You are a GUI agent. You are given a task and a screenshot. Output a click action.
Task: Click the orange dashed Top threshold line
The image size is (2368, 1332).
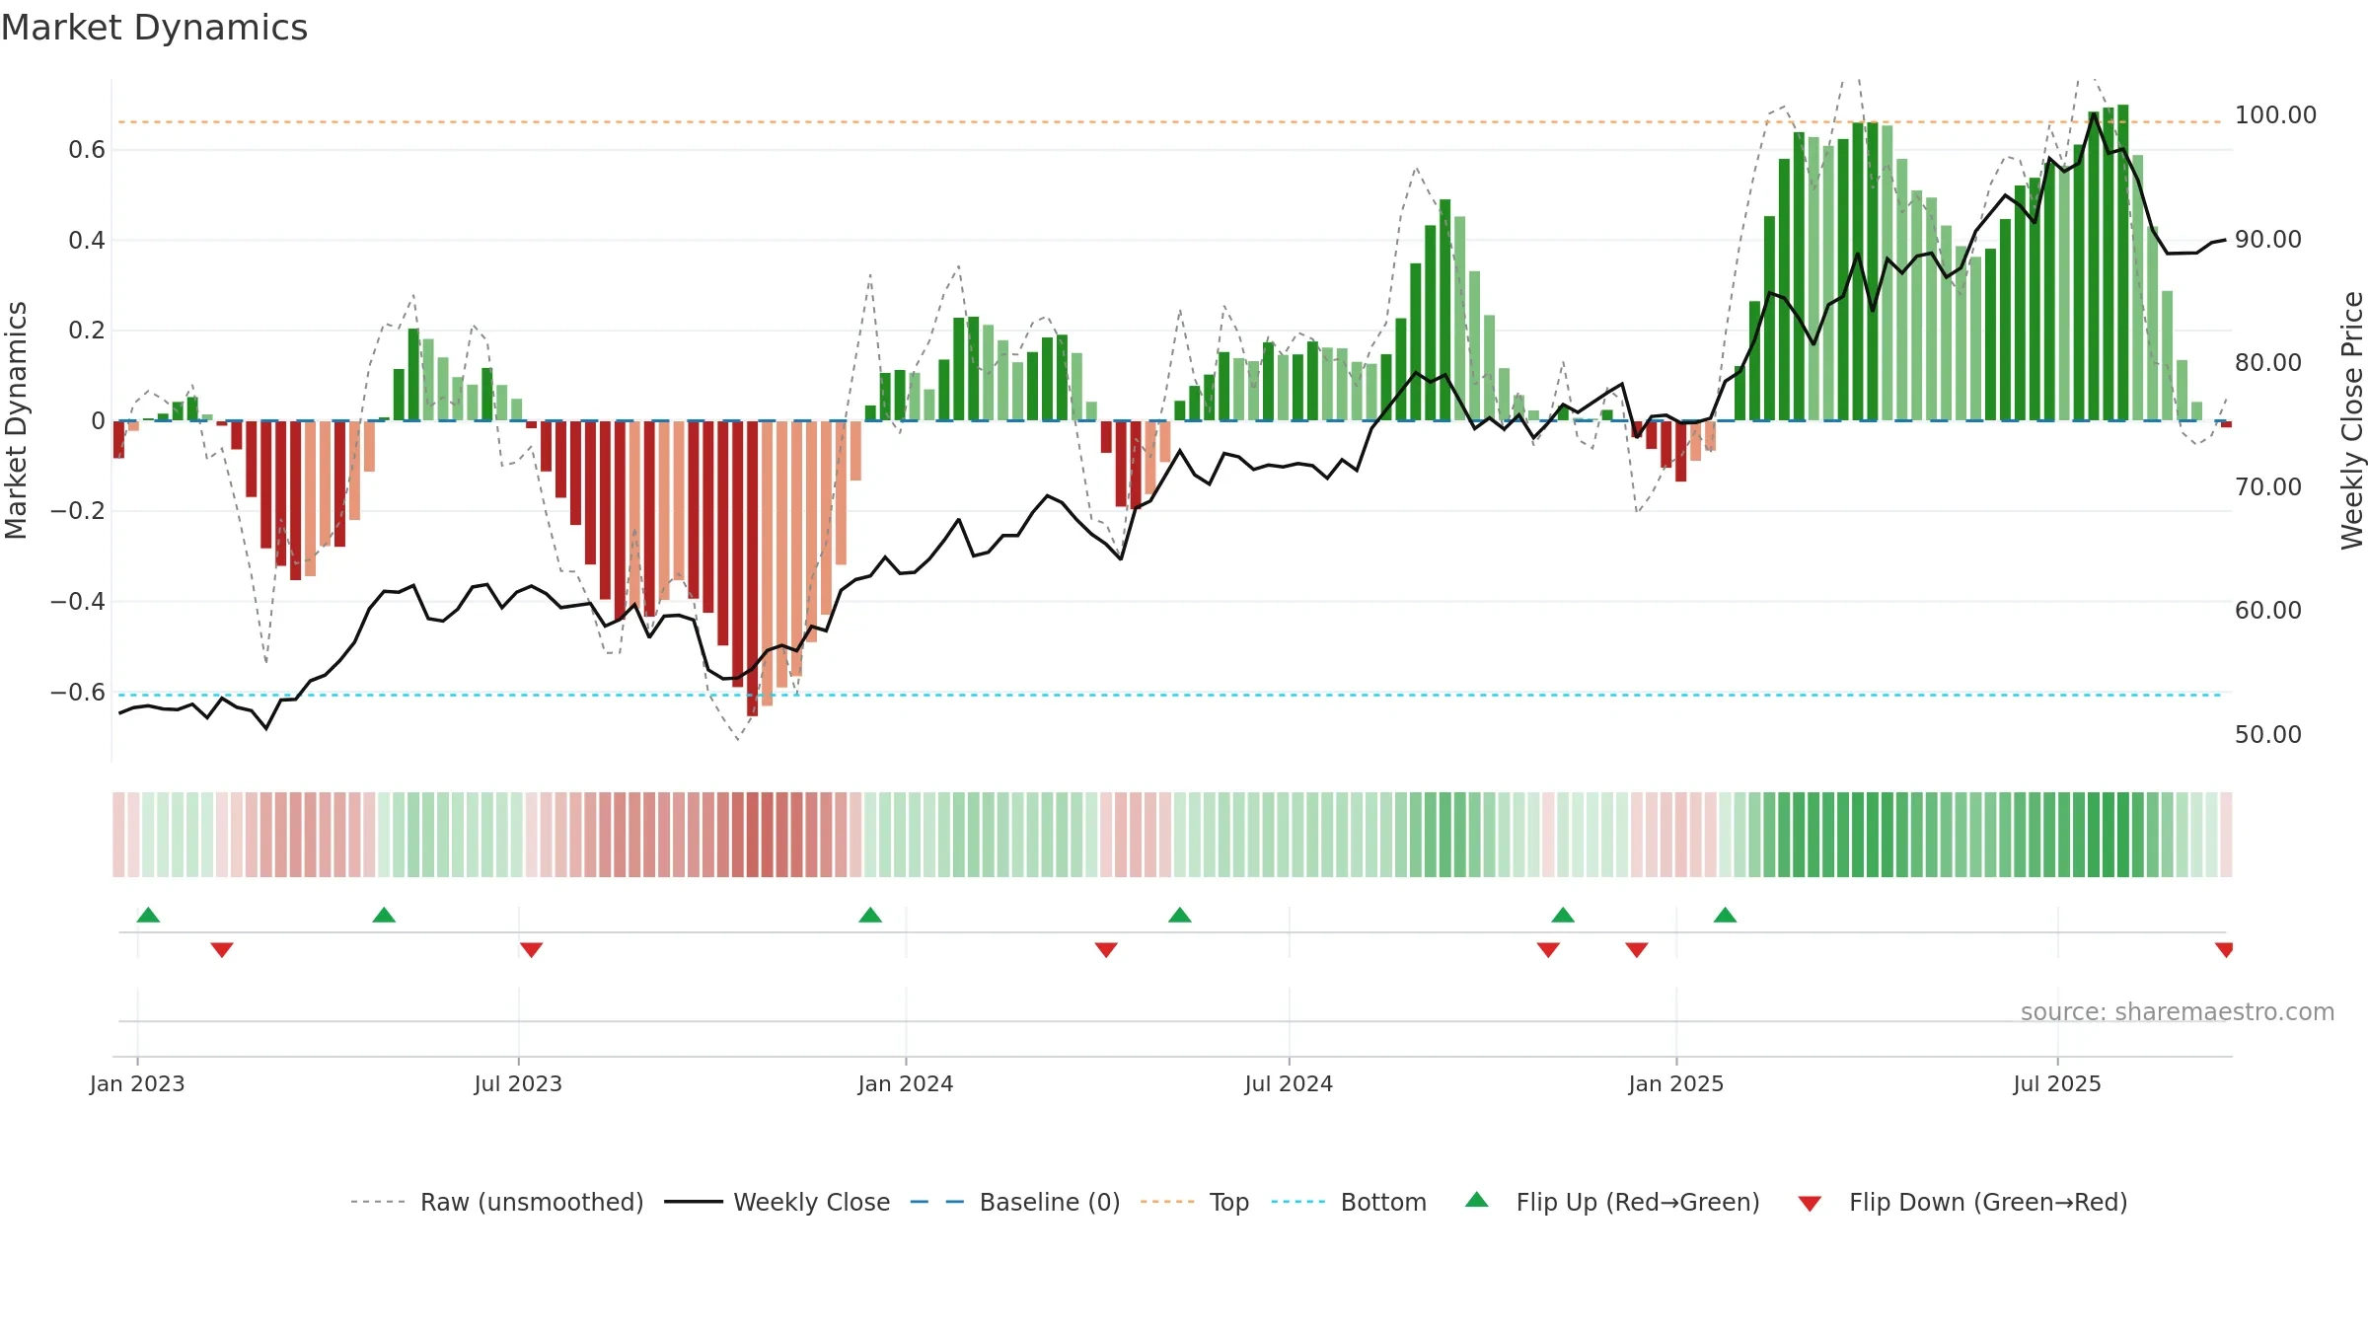pos(1169,122)
